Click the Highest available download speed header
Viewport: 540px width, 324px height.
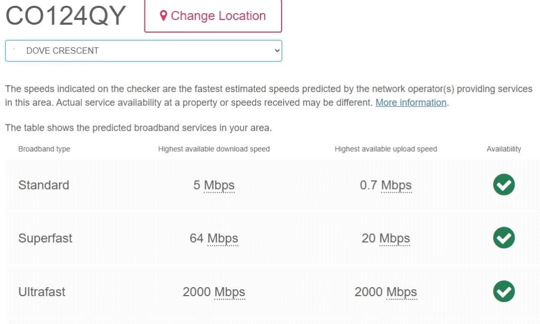coord(214,149)
